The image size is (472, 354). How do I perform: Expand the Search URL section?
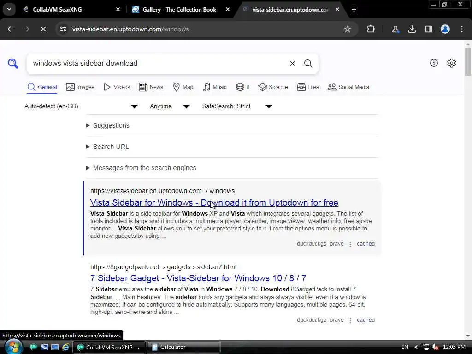pos(107,147)
